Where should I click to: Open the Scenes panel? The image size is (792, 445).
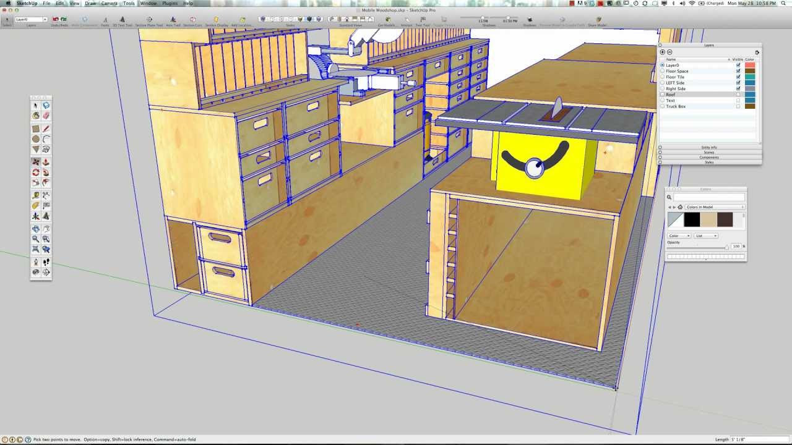click(x=708, y=152)
